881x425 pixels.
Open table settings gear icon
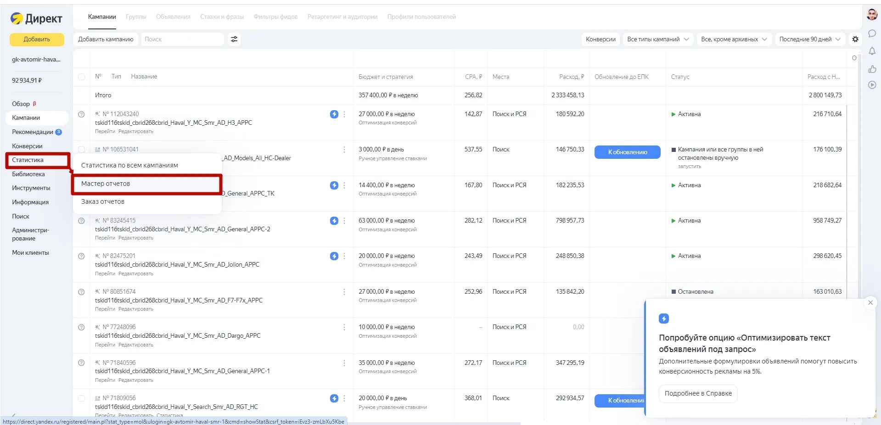pyautogui.click(x=855, y=39)
